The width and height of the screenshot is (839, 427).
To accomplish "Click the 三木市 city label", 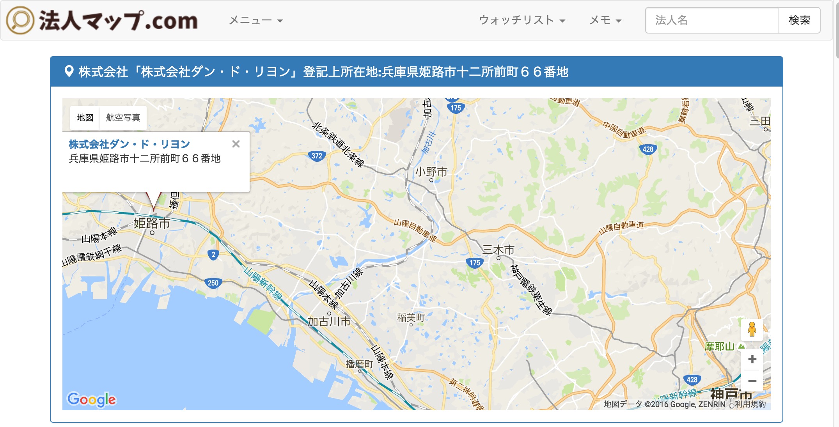I will 498,250.
